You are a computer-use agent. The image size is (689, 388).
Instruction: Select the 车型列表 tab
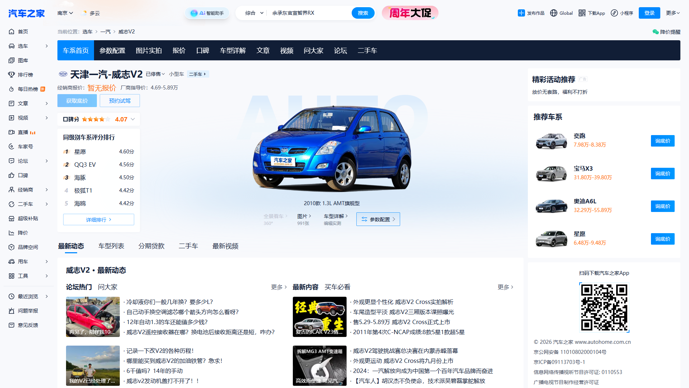[111, 246]
